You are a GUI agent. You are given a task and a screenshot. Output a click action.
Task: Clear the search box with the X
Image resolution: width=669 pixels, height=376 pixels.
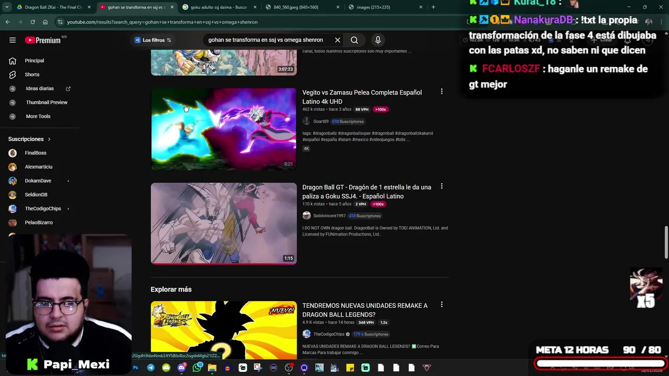pyautogui.click(x=338, y=40)
